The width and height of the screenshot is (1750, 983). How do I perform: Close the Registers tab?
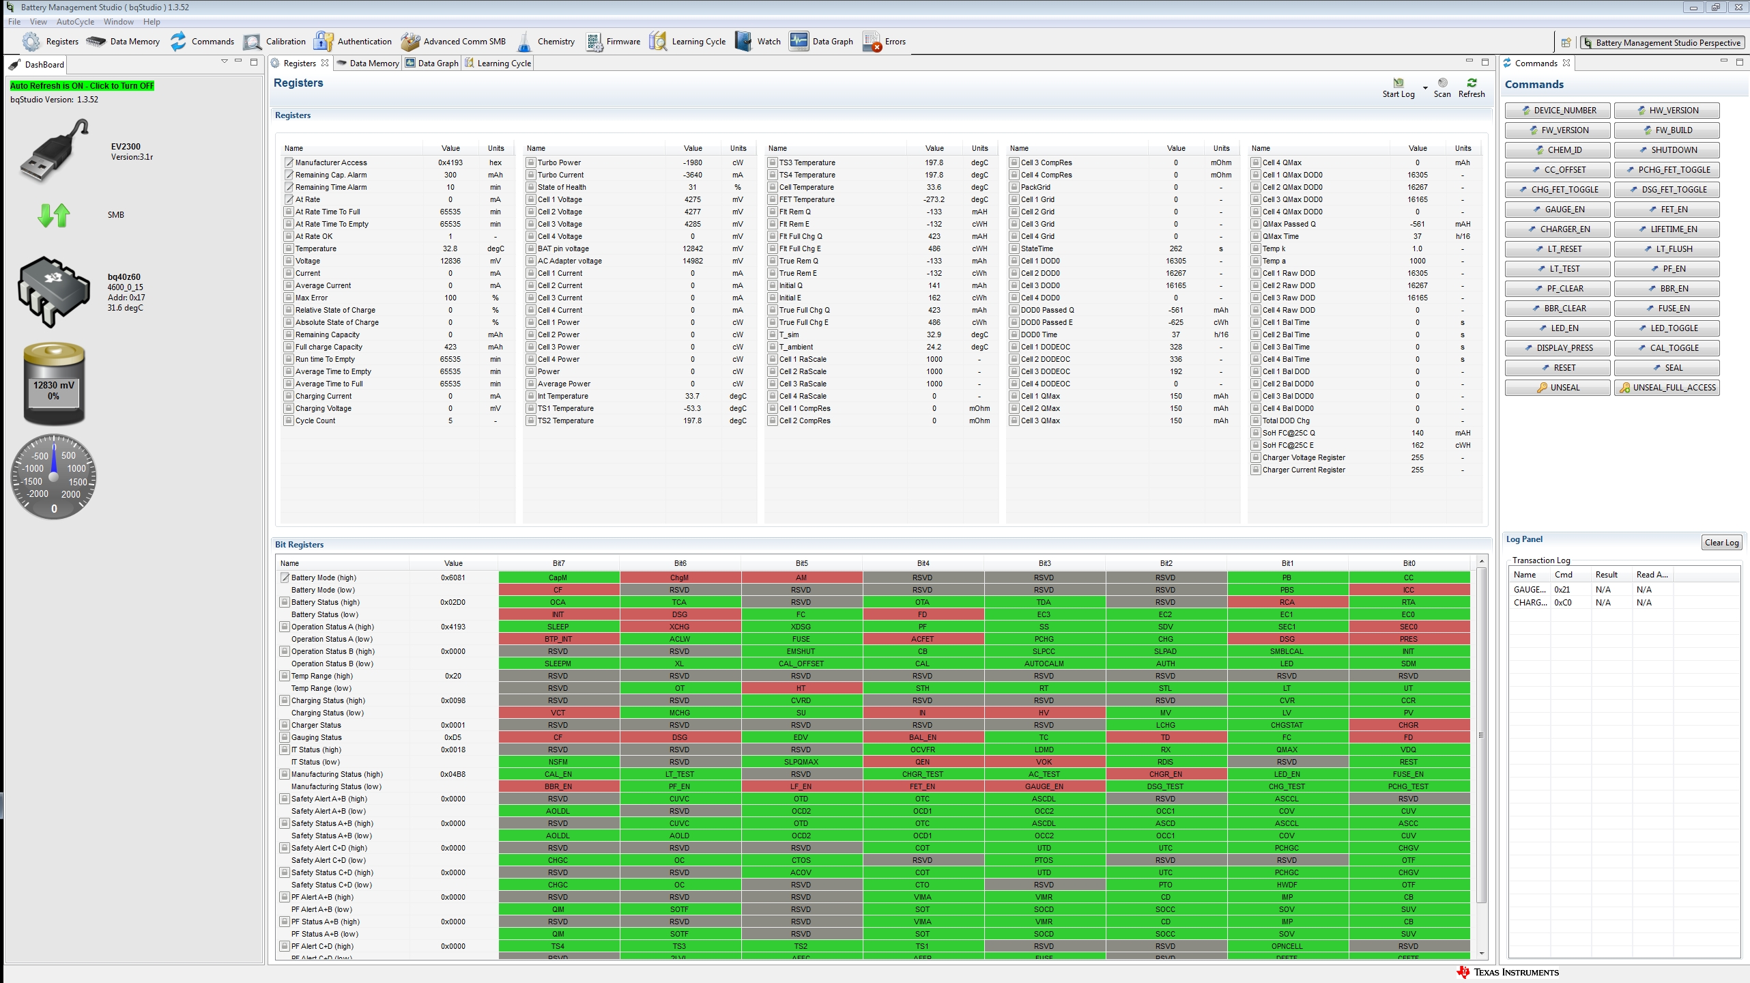[325, 63]
